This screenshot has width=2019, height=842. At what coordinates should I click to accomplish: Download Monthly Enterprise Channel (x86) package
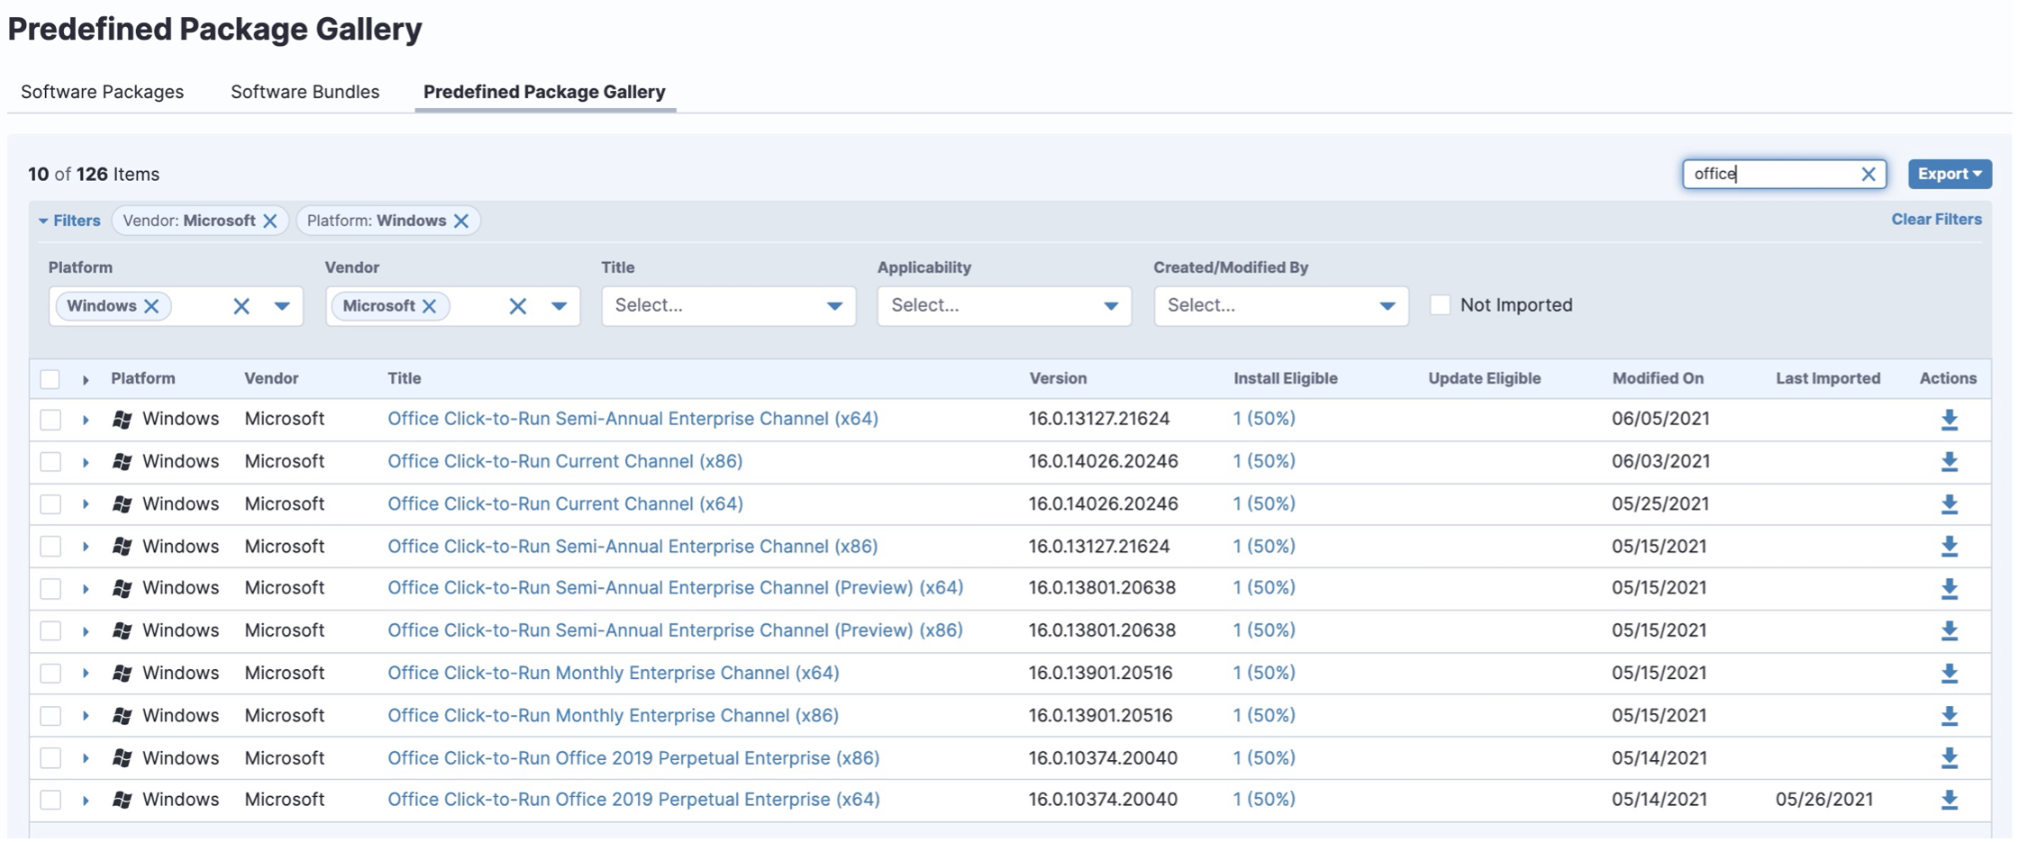[1949, 716]
